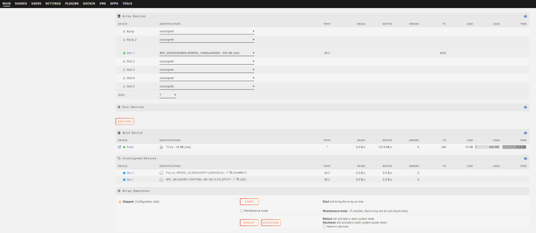Open help for the Boot Device section
The image size is (536, 233).
coord(525,133)
